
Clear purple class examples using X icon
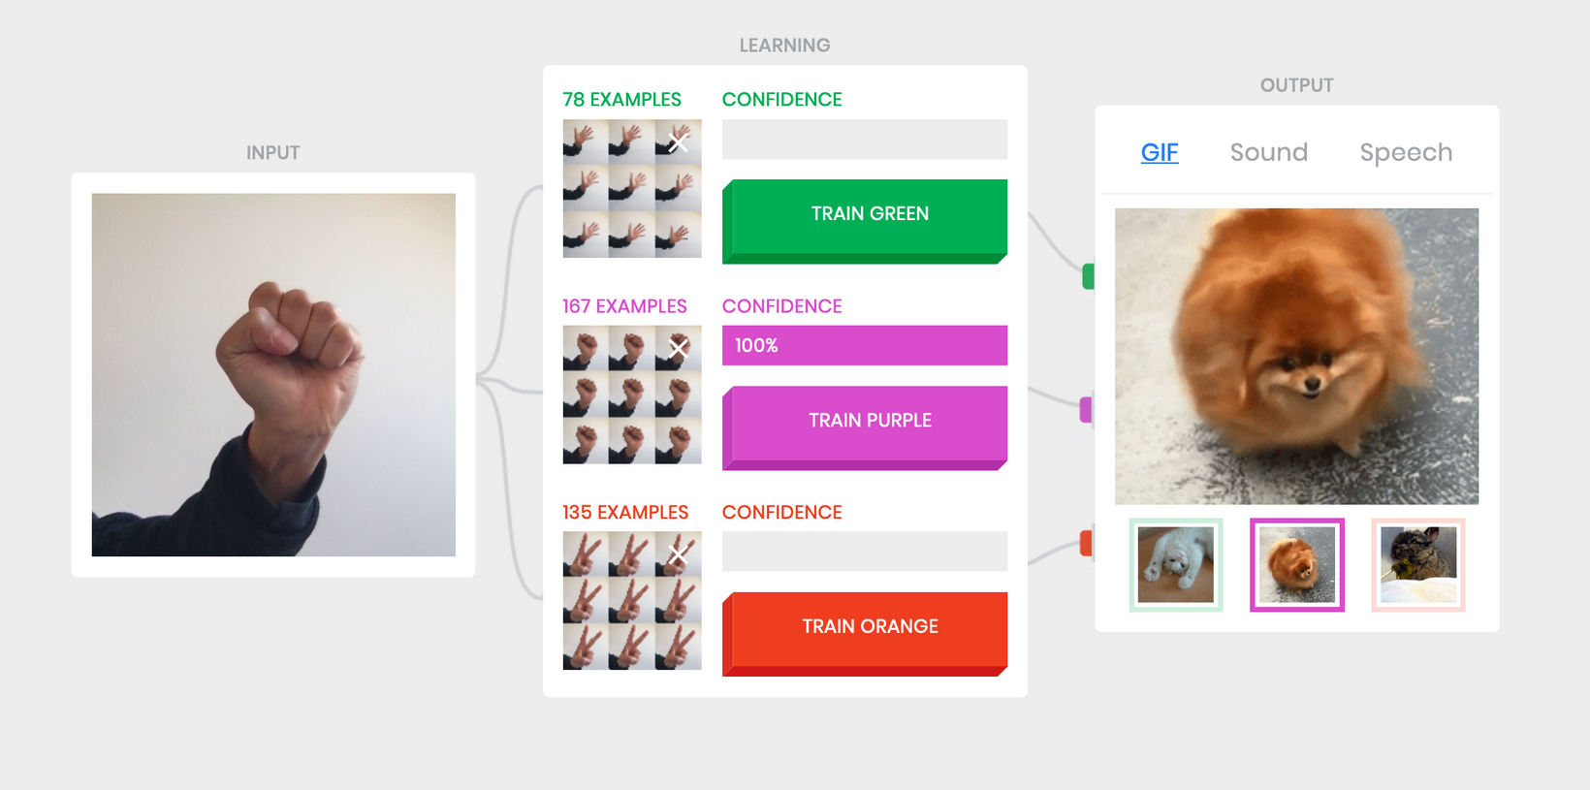(678, 348)
